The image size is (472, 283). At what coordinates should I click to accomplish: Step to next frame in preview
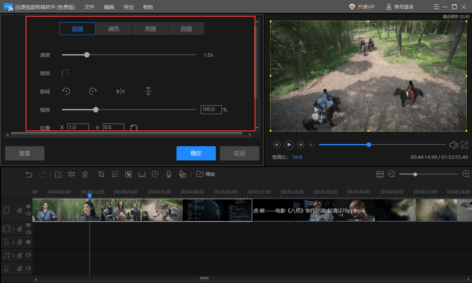(x=301, y=145)
